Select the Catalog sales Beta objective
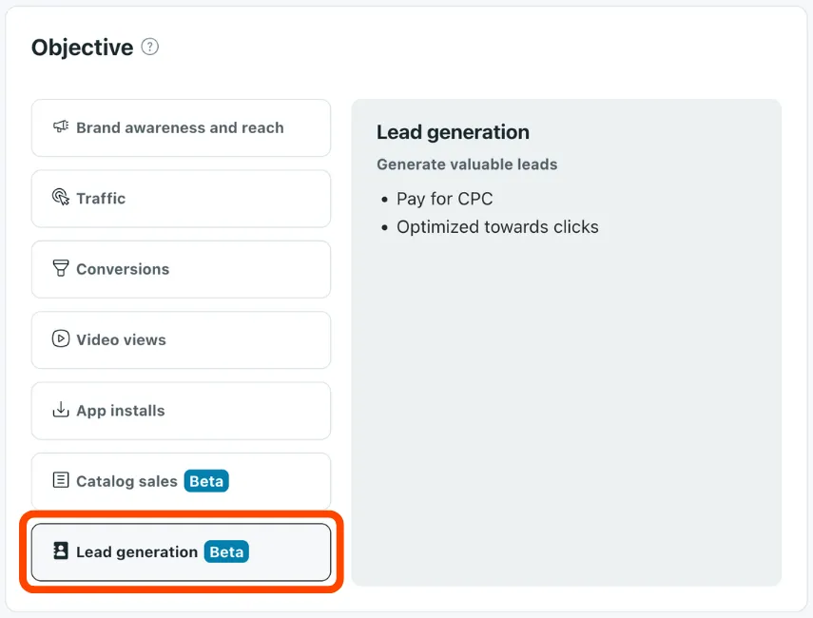This screenshot has width=813, height=618. (181, 481)
